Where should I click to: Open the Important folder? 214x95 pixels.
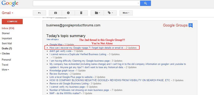click(x=7, y=38)
